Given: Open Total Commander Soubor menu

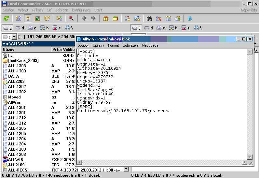Looking at the screenshot, I should (8, 10).
